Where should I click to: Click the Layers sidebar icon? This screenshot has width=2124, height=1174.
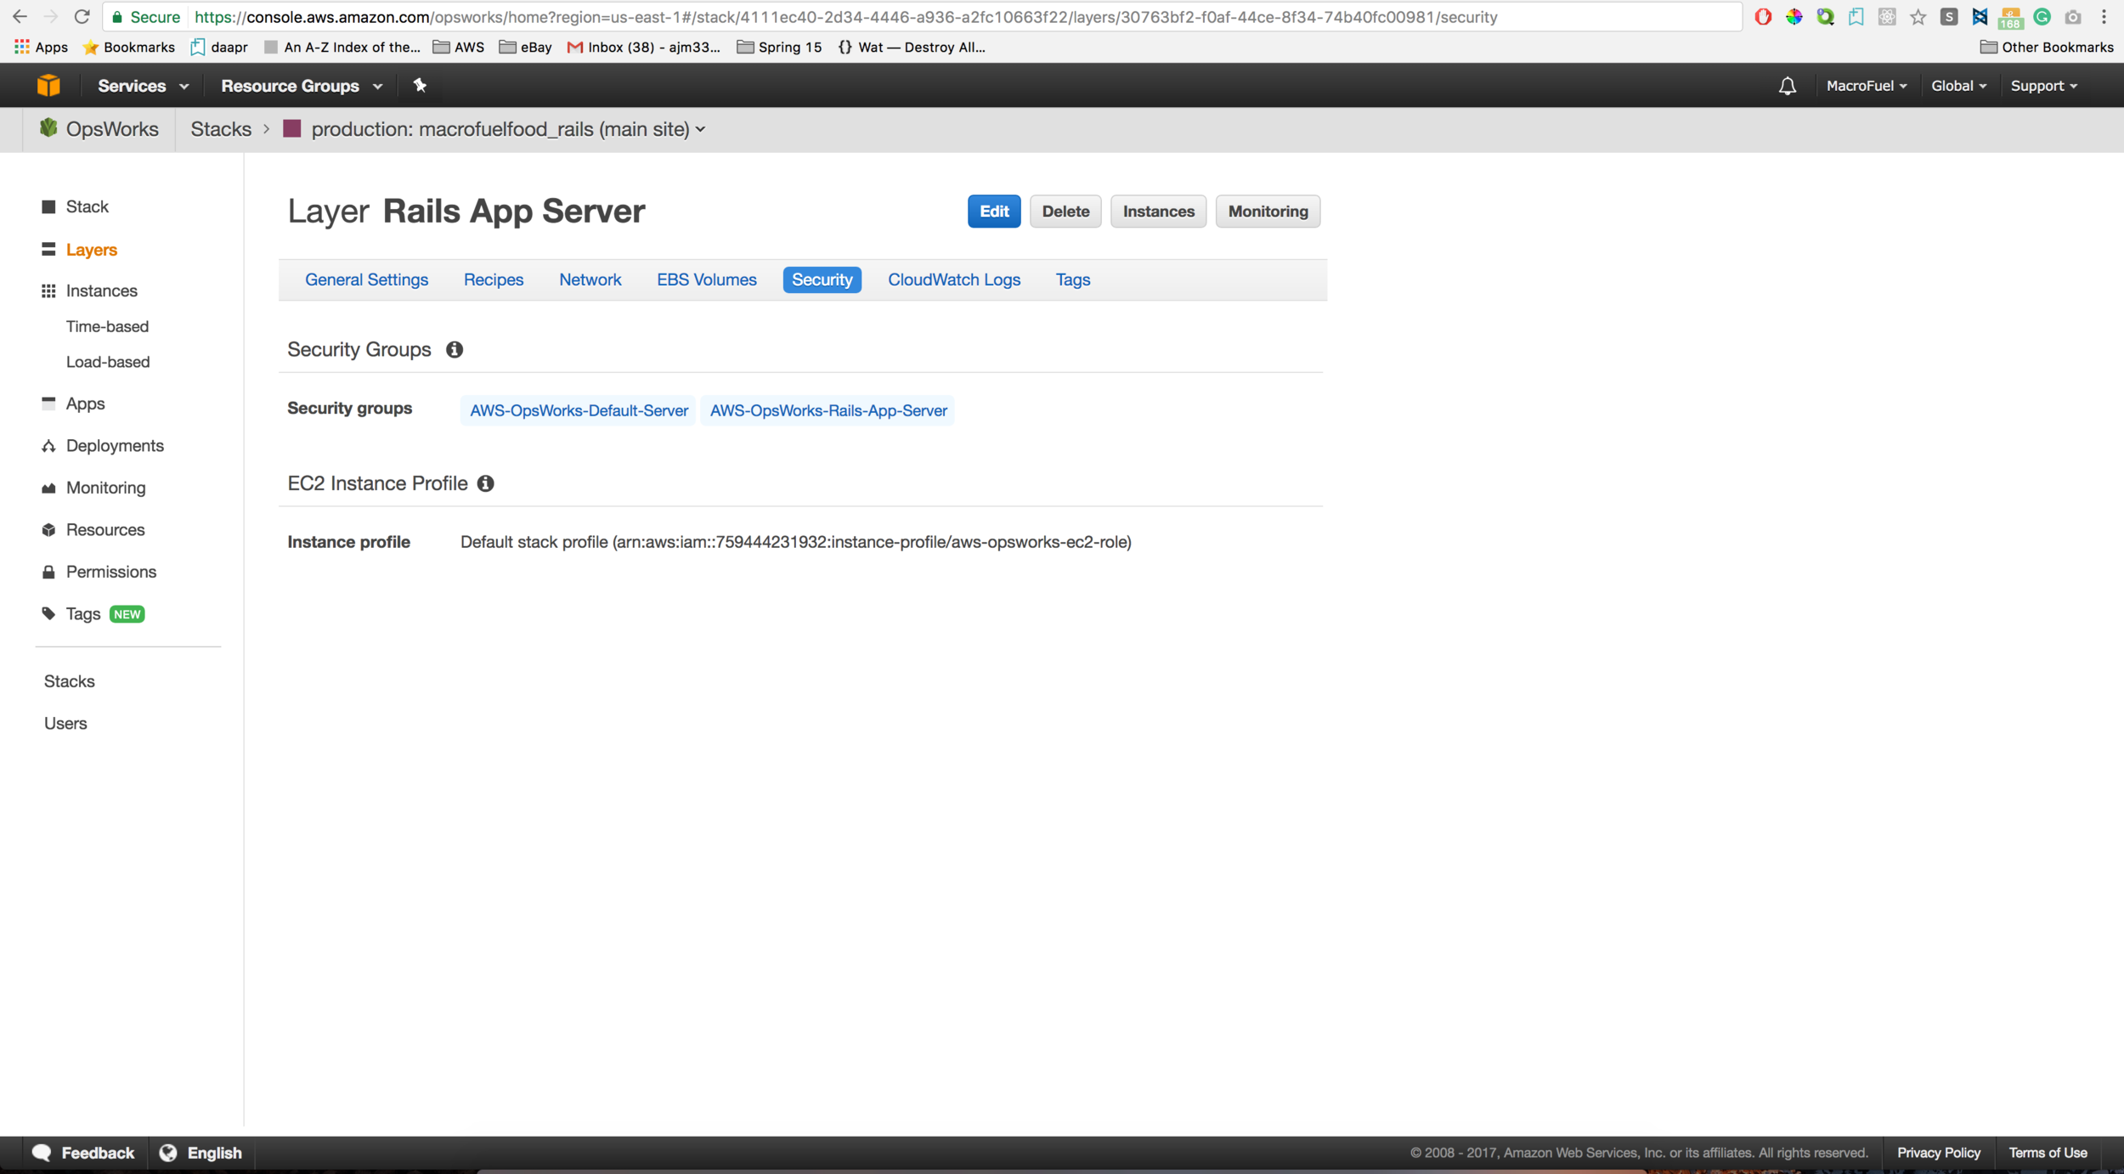48,249
